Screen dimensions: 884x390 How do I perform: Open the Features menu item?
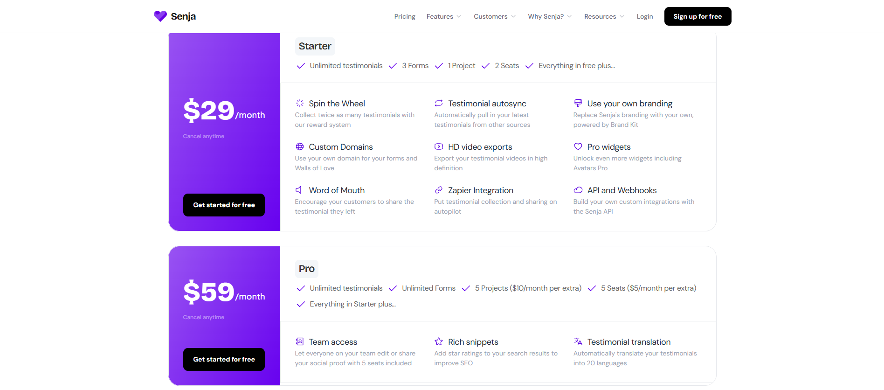pos(440,16)
